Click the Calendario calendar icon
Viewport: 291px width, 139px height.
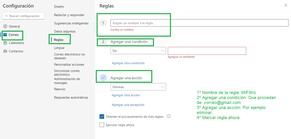[5, 43]
